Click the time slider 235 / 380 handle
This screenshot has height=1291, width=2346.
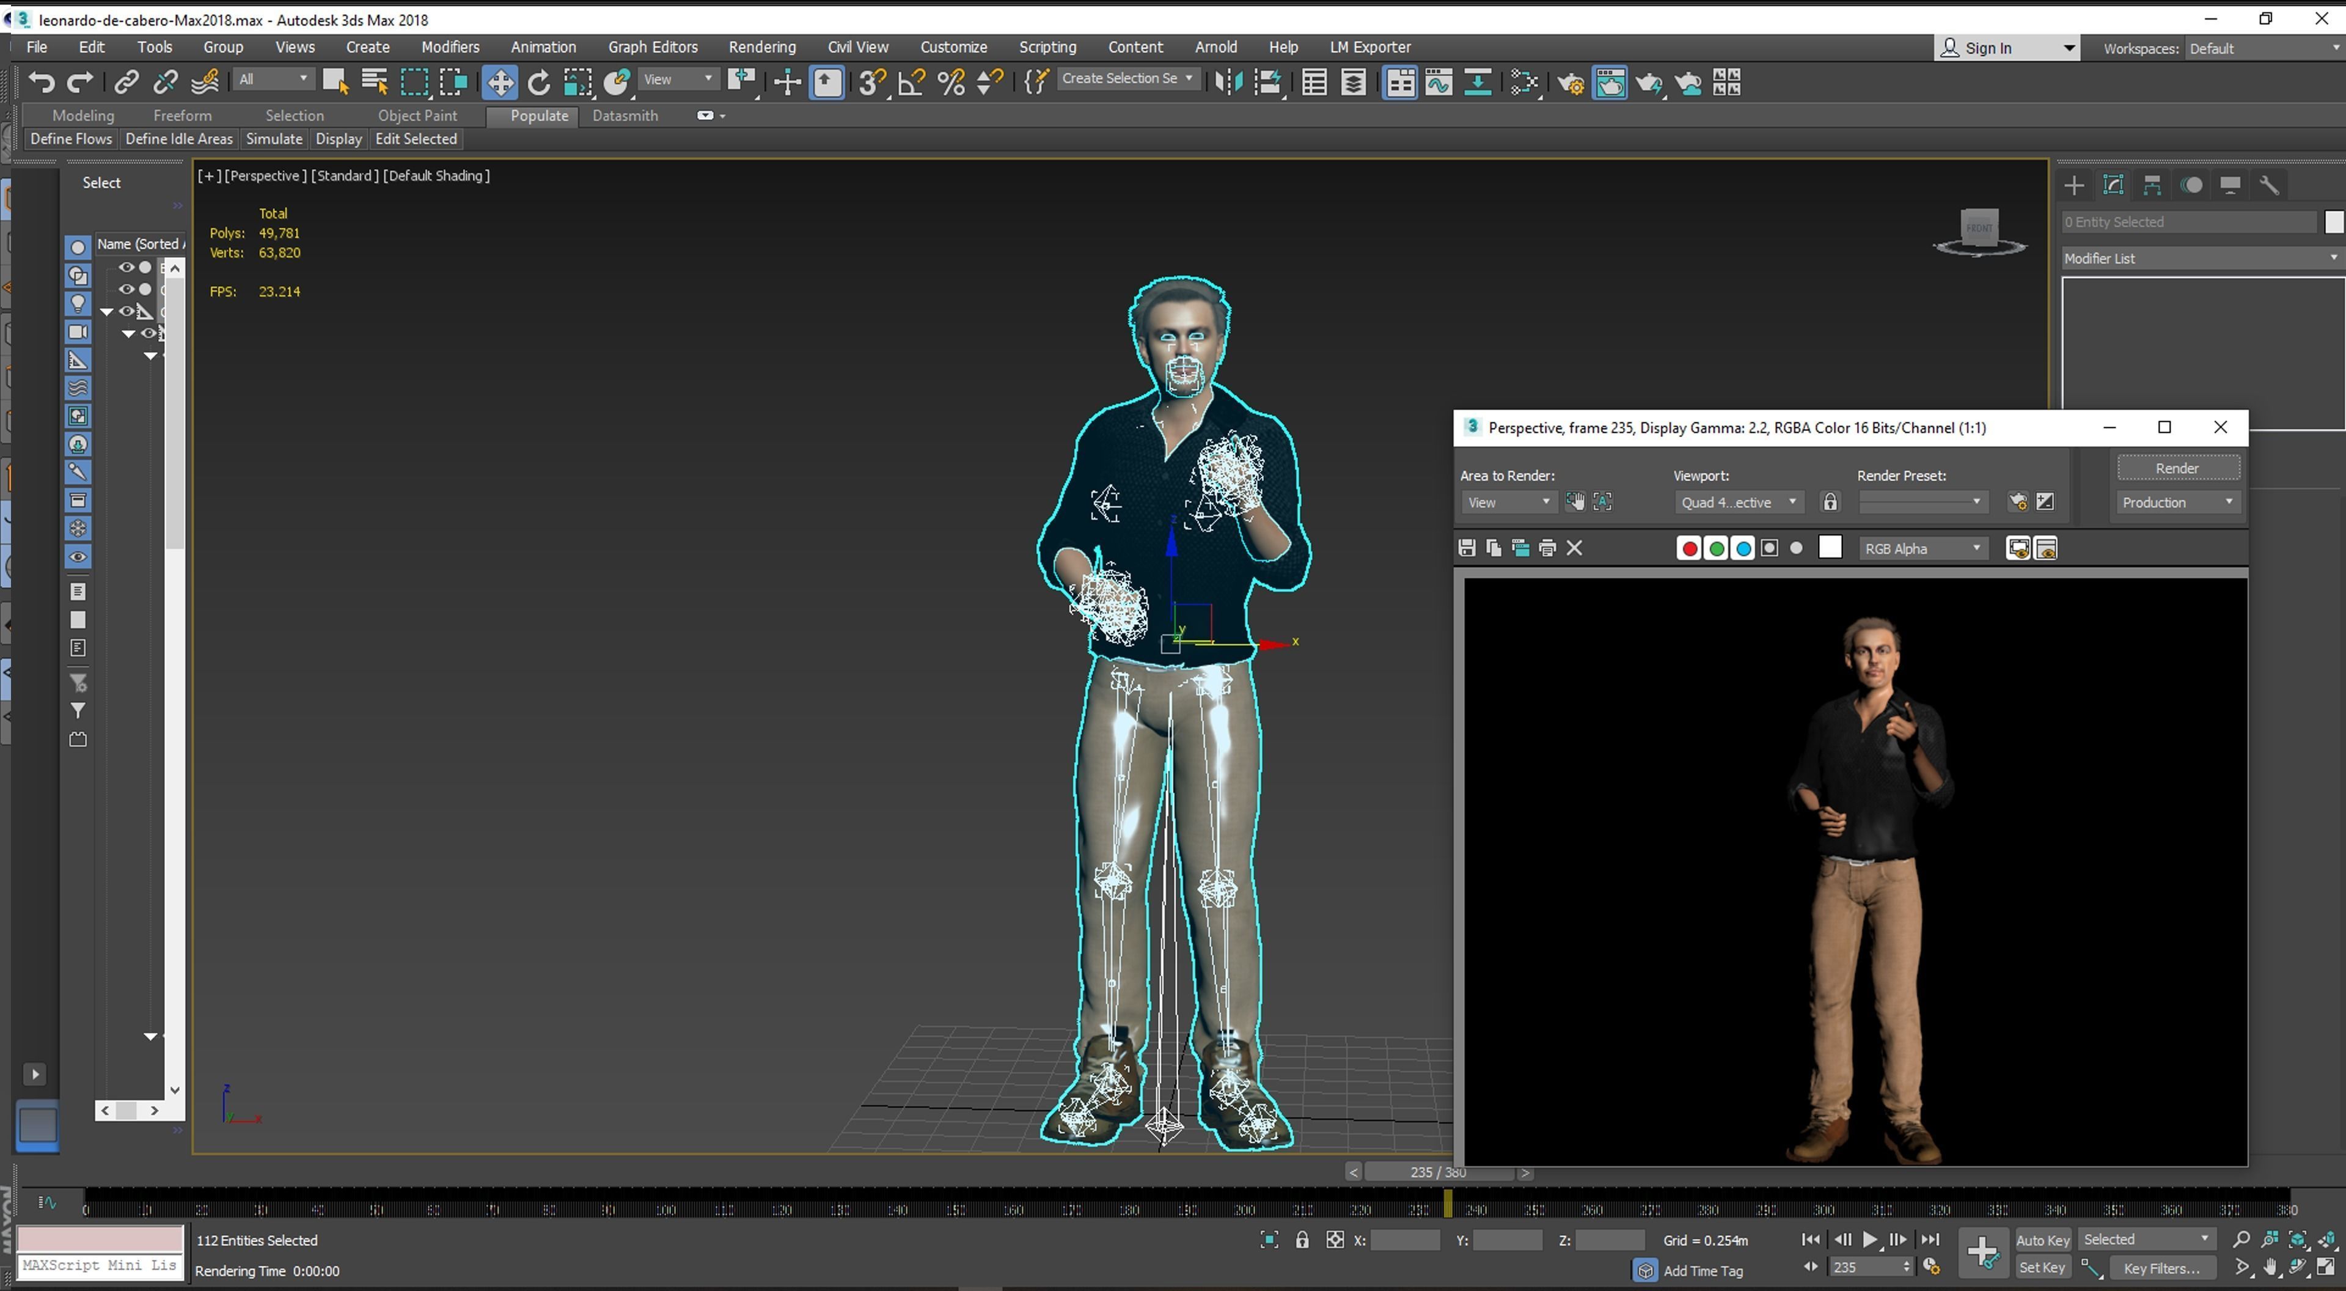(1438, 1172)
